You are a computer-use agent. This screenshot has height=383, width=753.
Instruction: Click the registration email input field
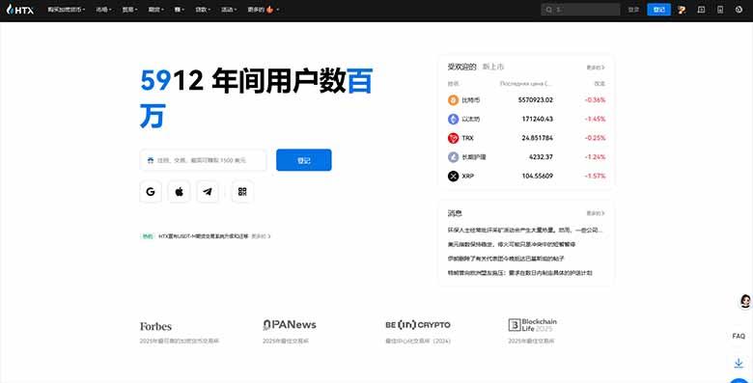[203, 160]
